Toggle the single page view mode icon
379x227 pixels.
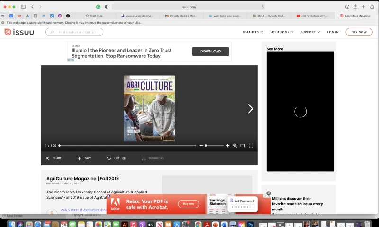(x=243, y=146)
